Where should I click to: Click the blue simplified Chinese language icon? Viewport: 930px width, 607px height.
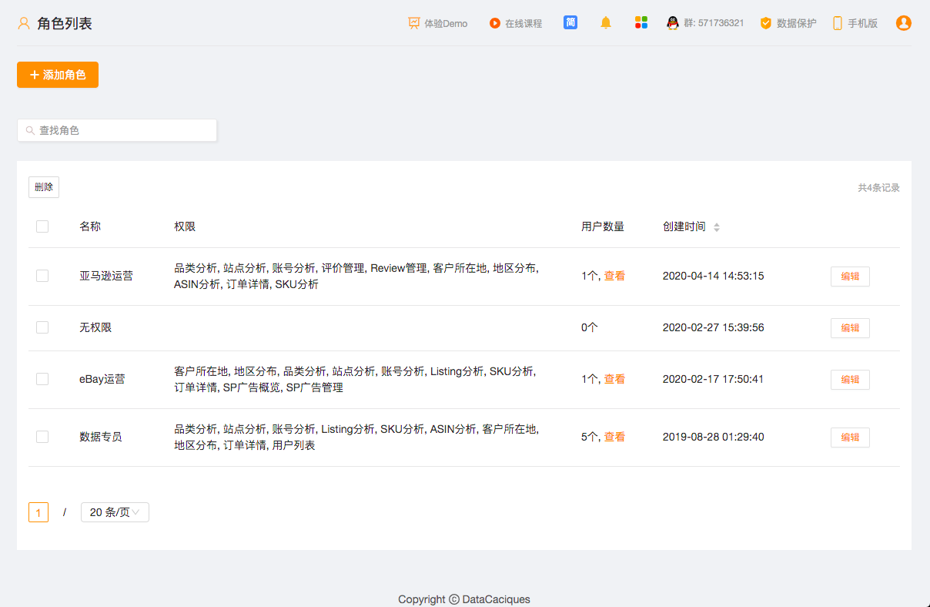point(570,22)
